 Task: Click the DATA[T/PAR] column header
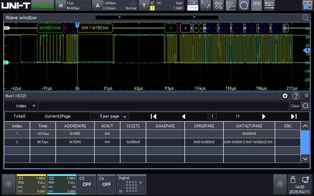point(249,126)
